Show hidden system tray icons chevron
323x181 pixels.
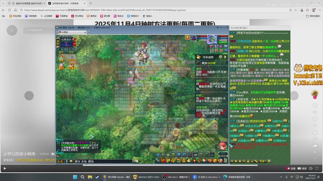[x=281, y=177]
